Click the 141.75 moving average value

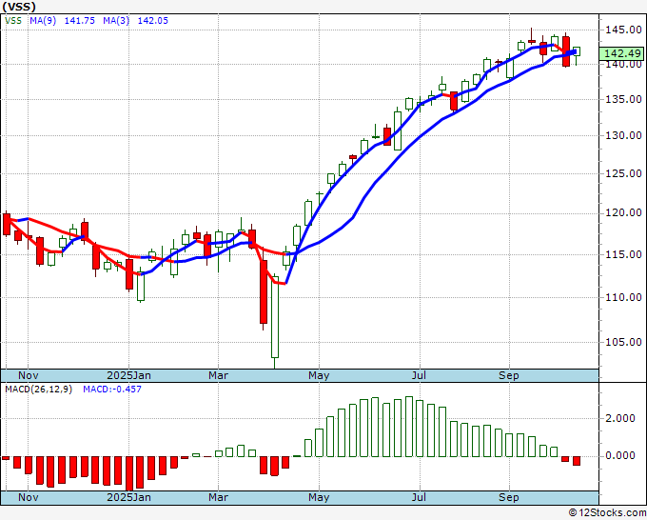(80, 21)
